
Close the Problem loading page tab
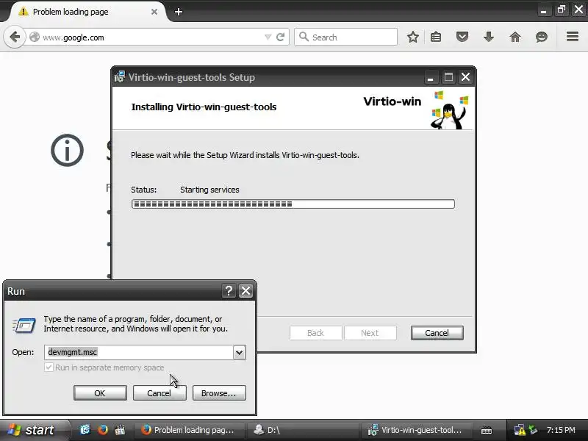coord(154,12)
